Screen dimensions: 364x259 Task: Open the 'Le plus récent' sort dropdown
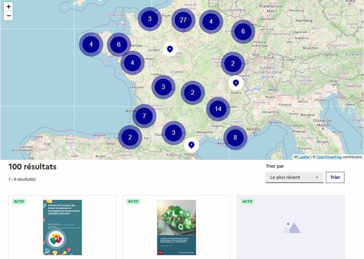pyautogui.click(x=294, y=177)
